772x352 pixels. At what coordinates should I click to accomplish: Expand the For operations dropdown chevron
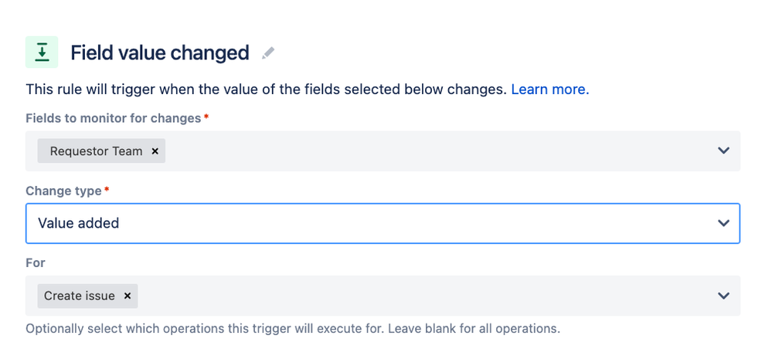tap(723, 296)
